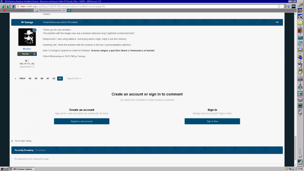Open a new tab with the teal button
304x171 pixels.
point(69,10)
